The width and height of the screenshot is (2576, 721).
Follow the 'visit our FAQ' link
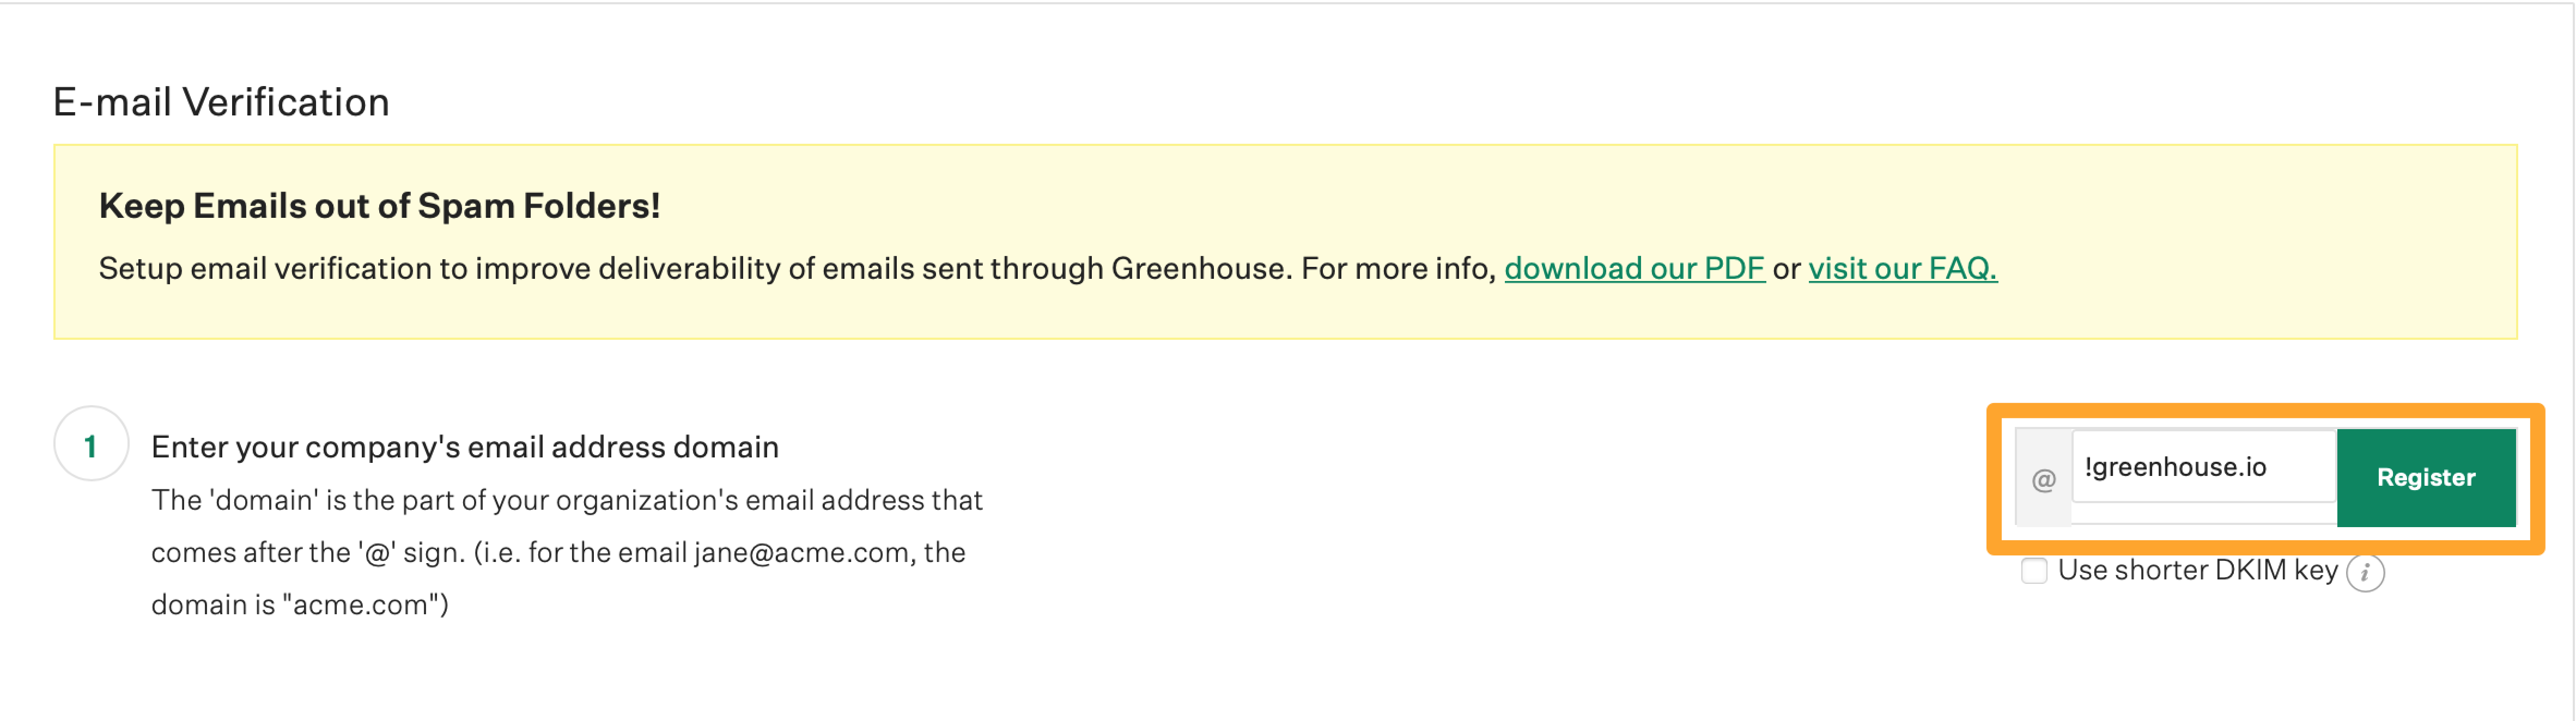(x=1902, y=268)
